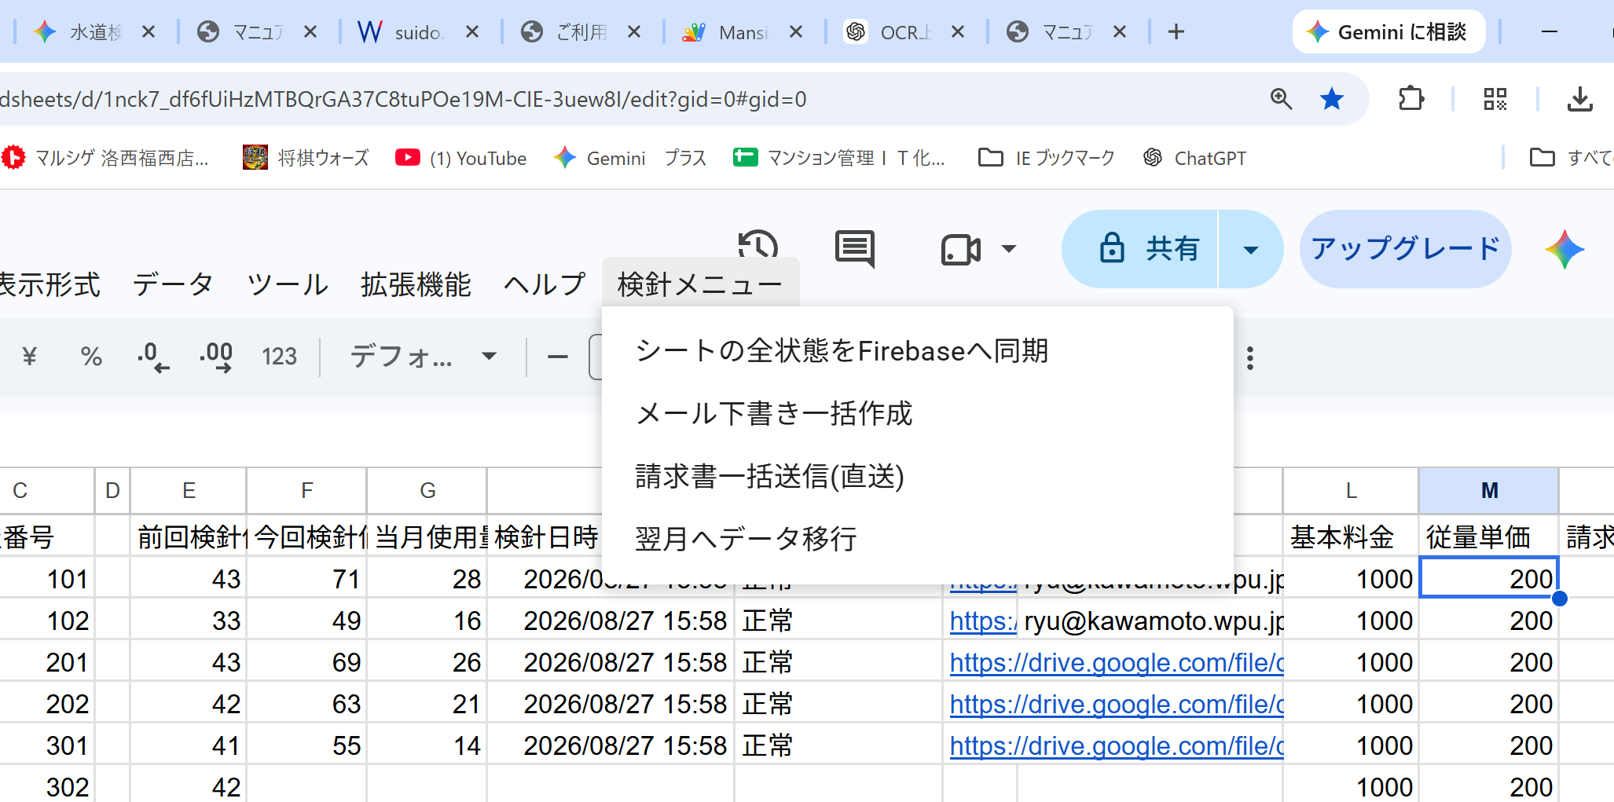The height and width of the screenshot is (802, 1614).
Task: Open Gemini sparkle icon in Sheets
Action: (x=1564, y=249)
